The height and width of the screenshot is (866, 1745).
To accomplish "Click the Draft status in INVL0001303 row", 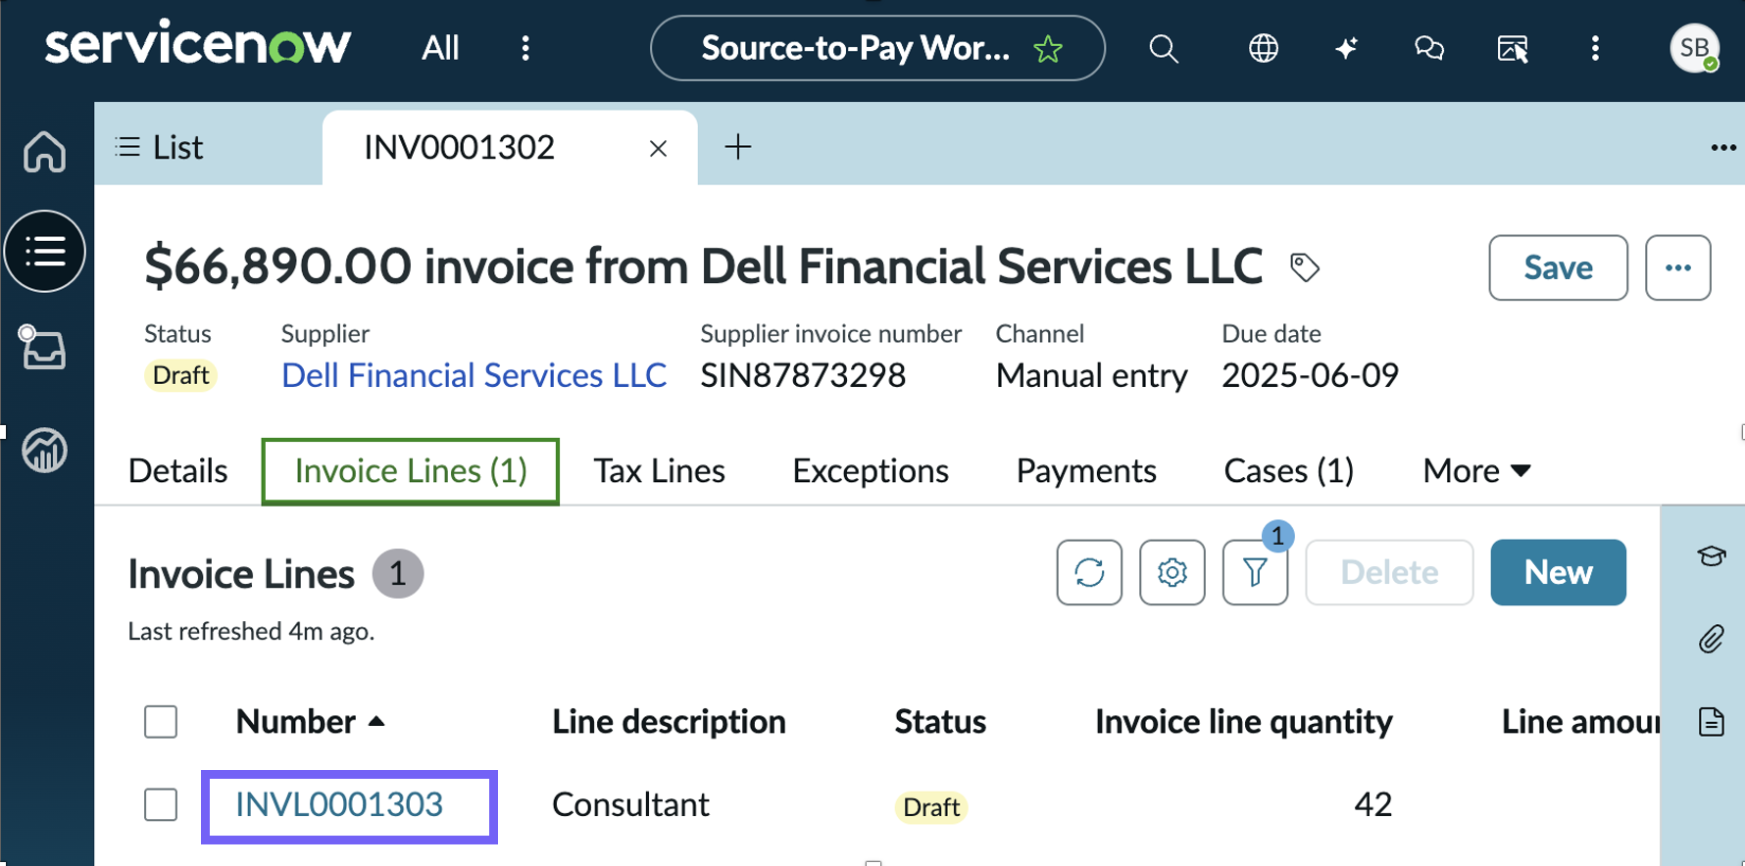I will click(x=930, y=807).
